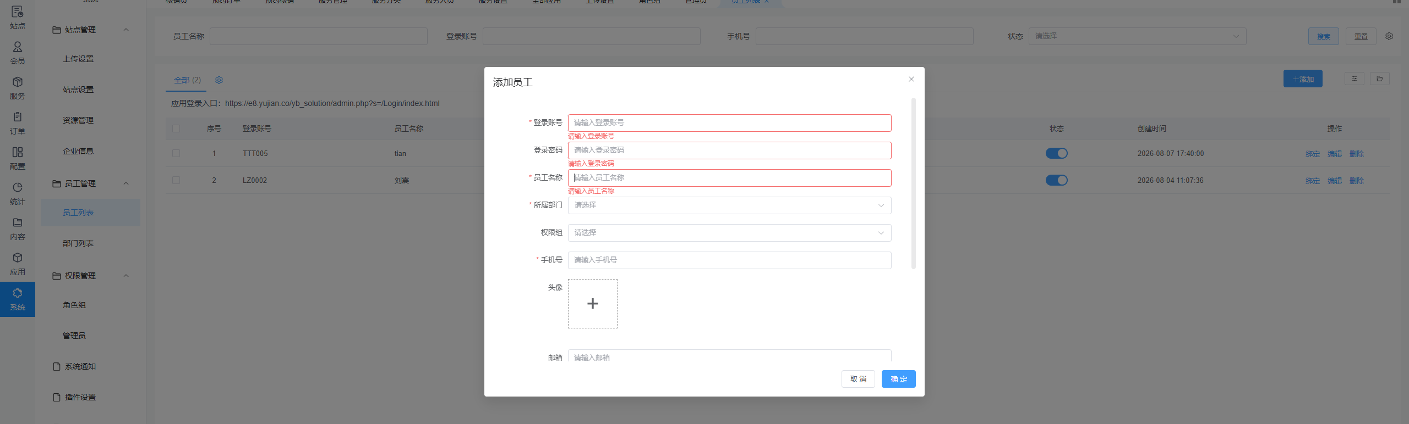1409x424 pixels.
Task: Open the 服务 section in the left rail
Action: [18, 88]
